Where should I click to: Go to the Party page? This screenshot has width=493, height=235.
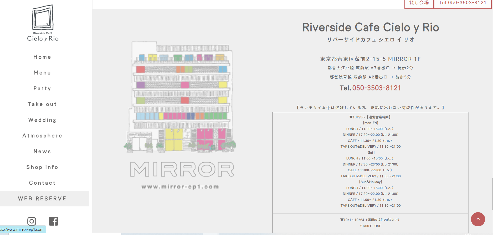(x=42, y=88)
